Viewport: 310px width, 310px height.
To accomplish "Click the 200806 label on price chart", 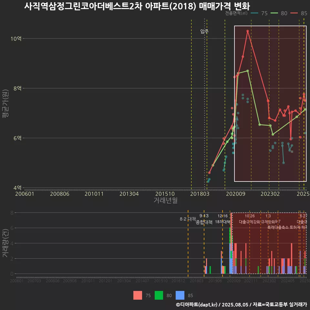I will 59,194.
